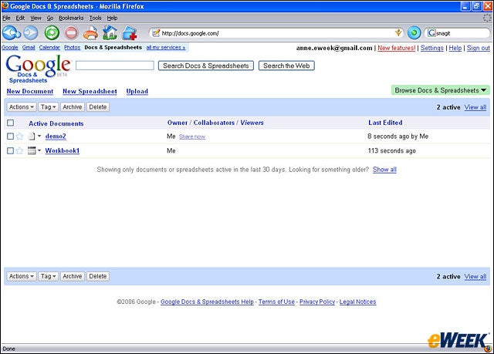This screenshot has height=354, width=494.
Task: Click the Workbook1 spreadsheet grid icon
Action: (x=32, y=150)
